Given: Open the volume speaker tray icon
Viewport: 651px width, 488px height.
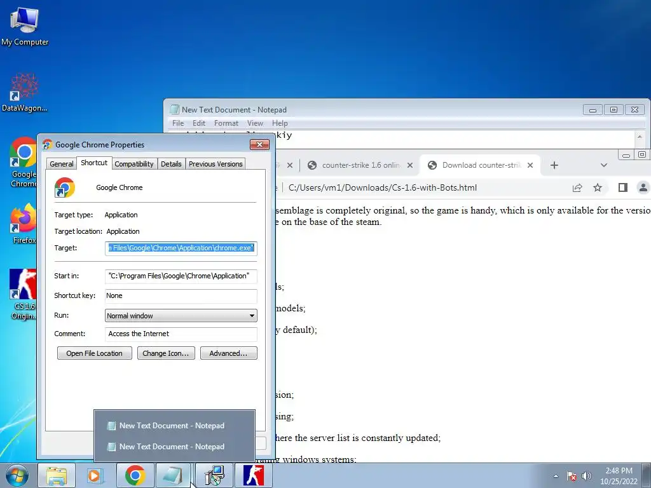Looking at the screenshot, I should click(x=587, y=476).
